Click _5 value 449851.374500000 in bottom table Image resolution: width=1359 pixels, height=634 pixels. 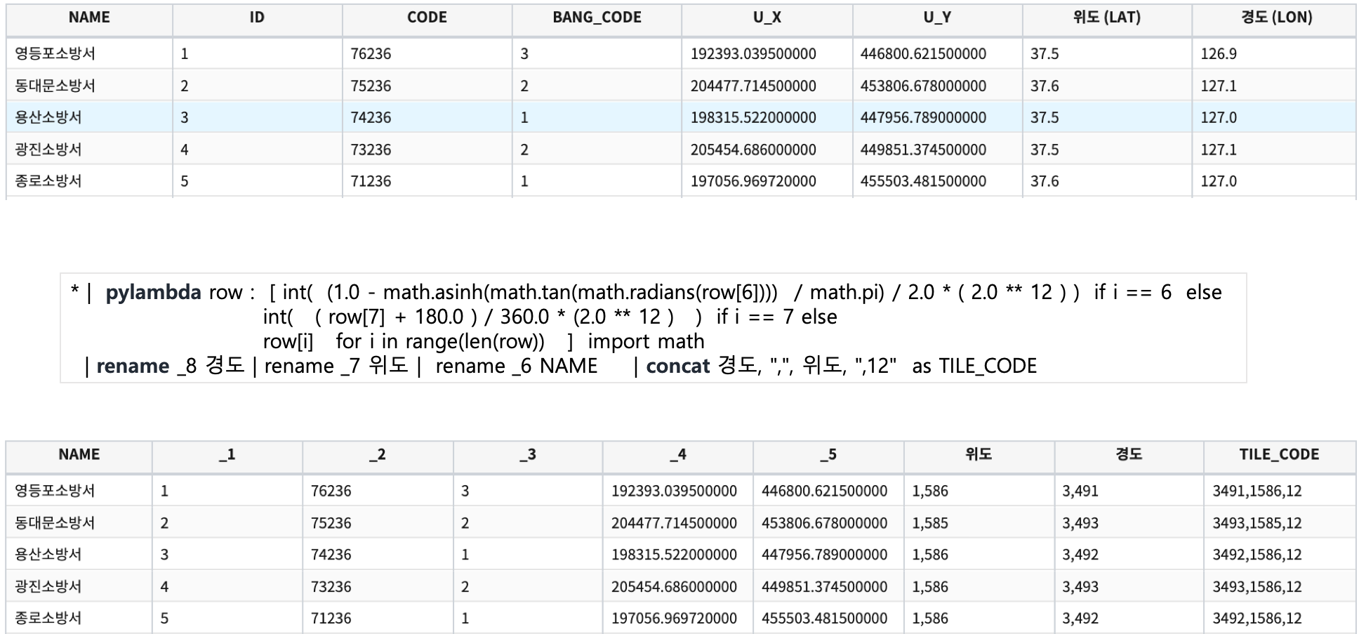824,587
